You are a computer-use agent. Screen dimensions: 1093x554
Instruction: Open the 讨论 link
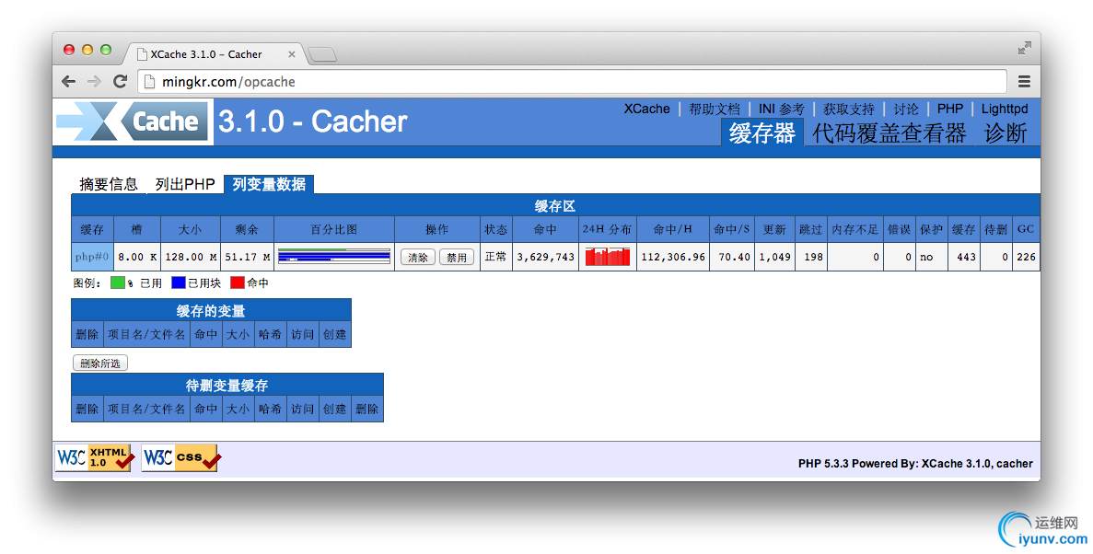coord(905,109)
